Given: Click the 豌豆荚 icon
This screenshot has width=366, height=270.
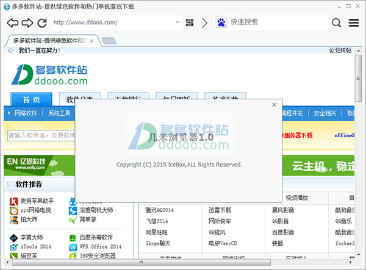Looking at the screenshot, I should [x=14, y=255].
